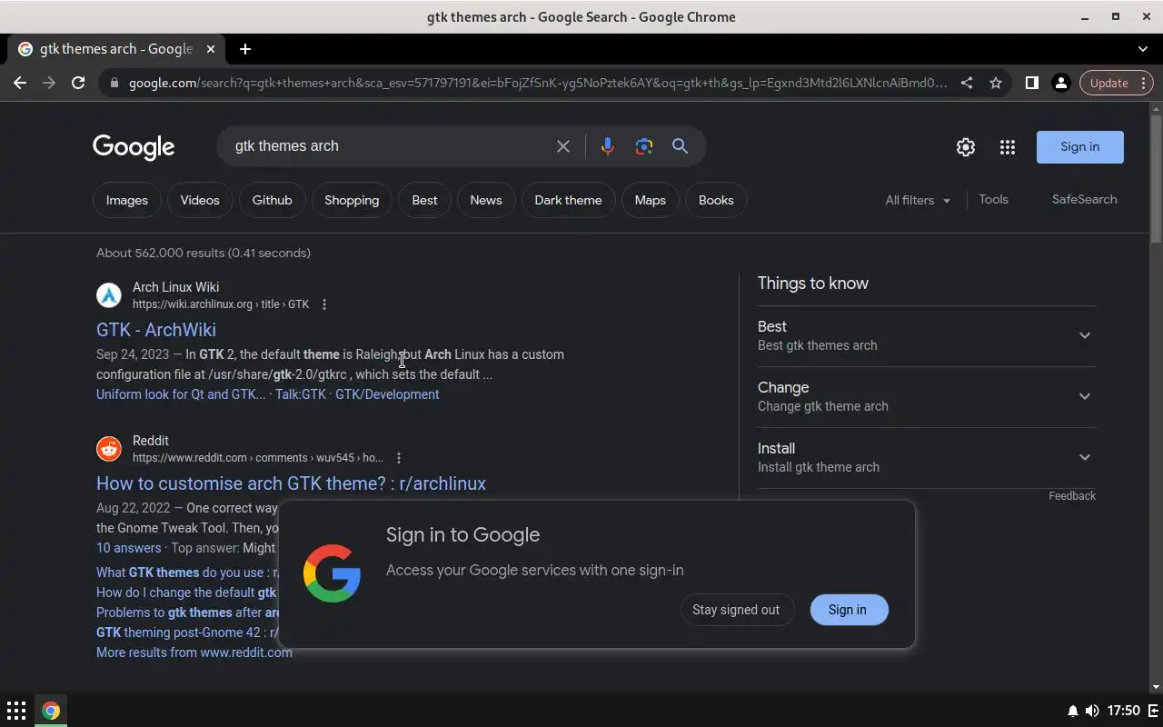Open the Chrome profile avatar

coord(1060,83)
